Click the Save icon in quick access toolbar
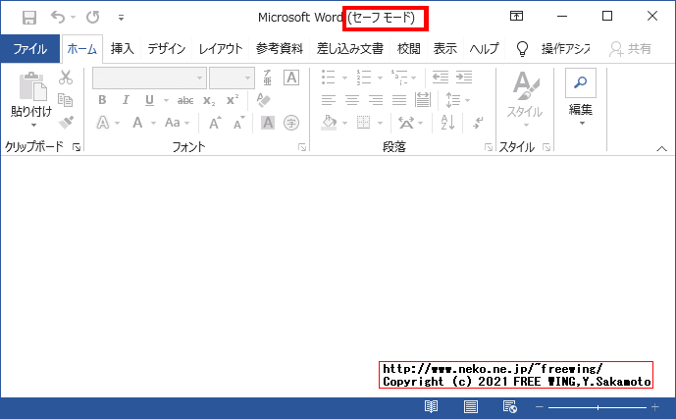Image resolution: width=676 pixels, height=419 pixels. [x=29, y=18]
